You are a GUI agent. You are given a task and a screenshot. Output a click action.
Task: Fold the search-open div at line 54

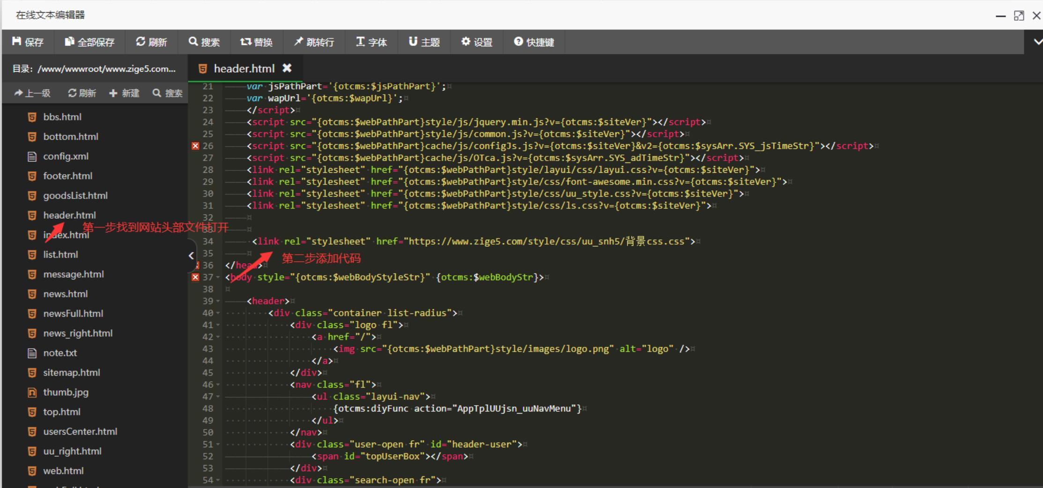pos(218,480)
